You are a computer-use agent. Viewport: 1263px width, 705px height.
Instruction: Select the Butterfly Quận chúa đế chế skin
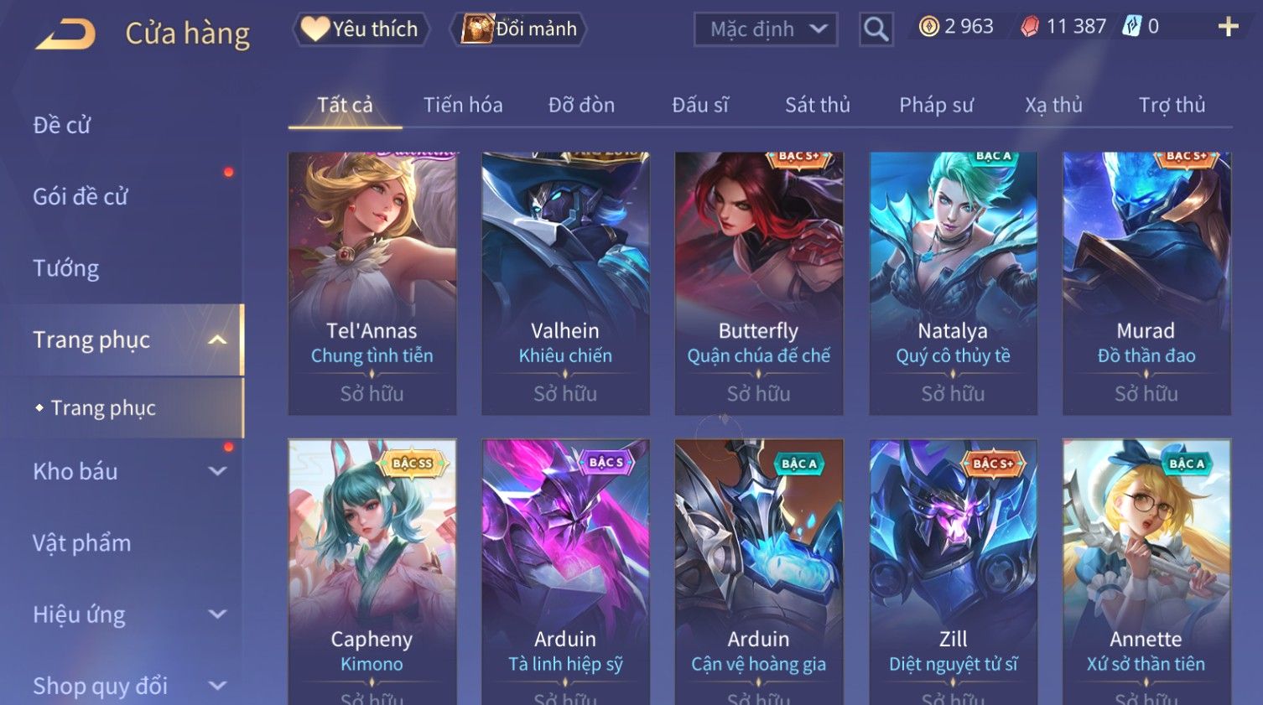click(x=759, y=283)
